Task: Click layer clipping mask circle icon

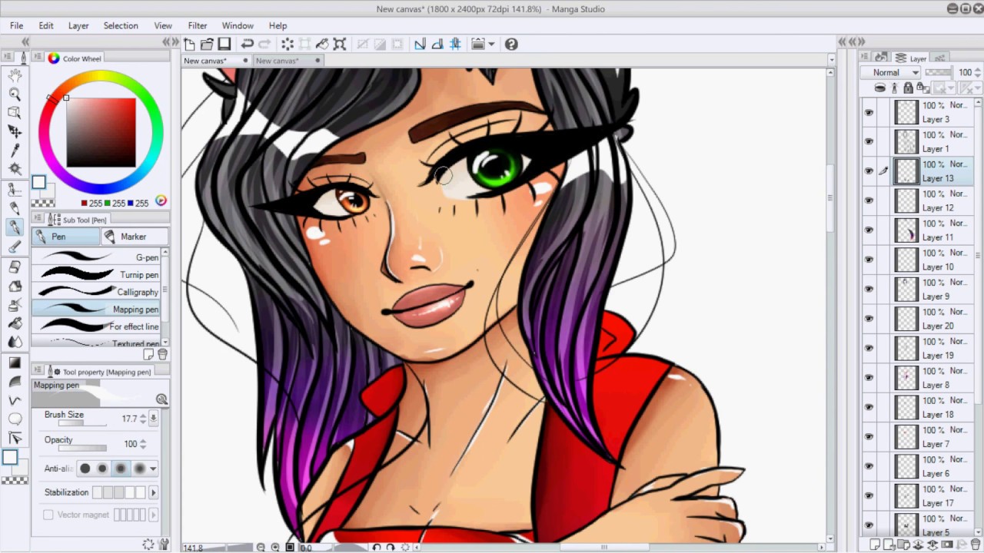Action: (880, 88)
